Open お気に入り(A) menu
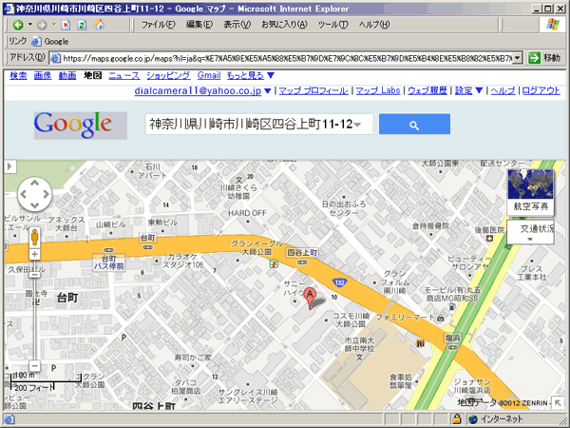570x428 pixels. point(284,25)
